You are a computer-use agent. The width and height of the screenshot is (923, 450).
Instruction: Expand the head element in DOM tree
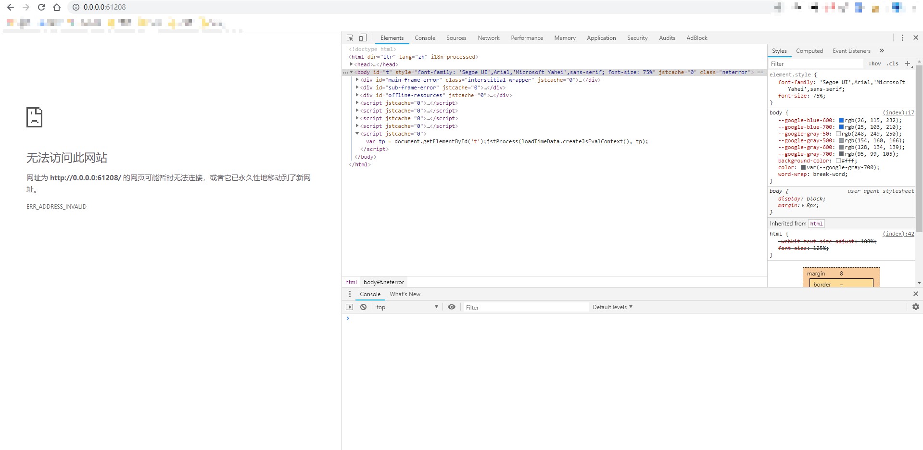click(352, 64)
